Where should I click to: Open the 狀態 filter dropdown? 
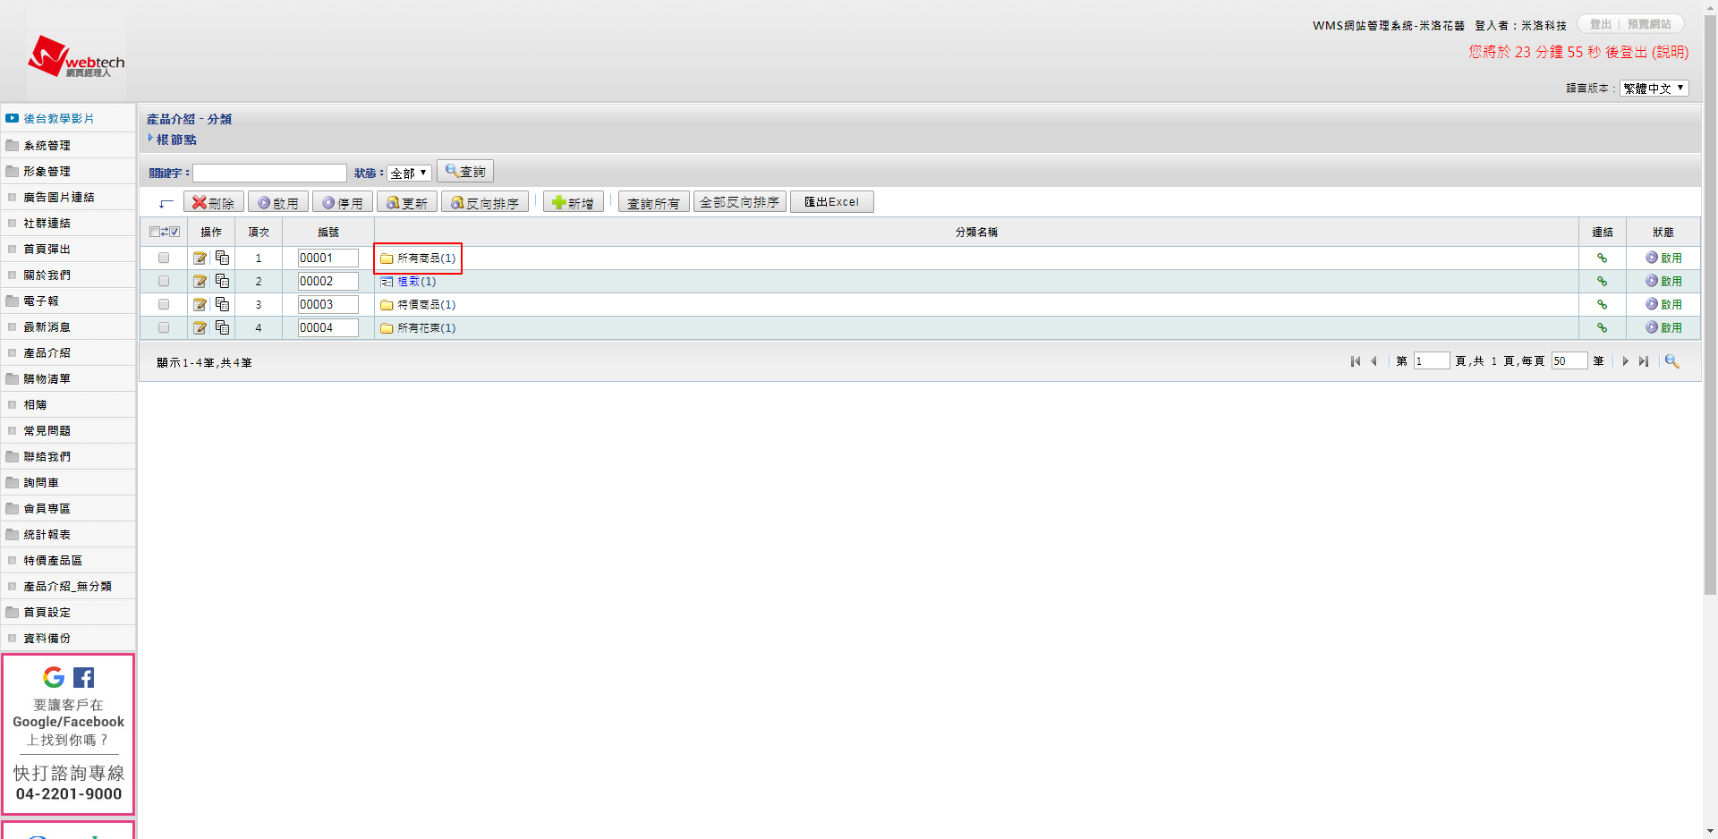click(409, 174)
